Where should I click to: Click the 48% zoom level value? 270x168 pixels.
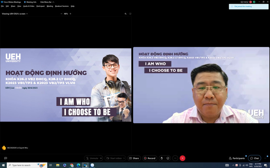click(66, 14)
